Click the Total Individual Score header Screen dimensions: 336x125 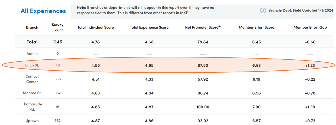tap(95, 27)
